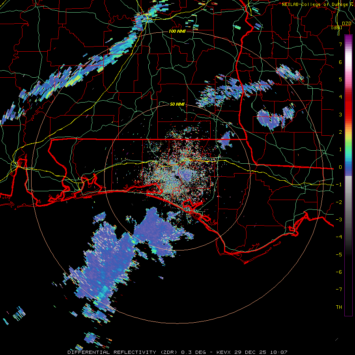Click the 'KEVX' radar site identifier
The image size is (355, 355).
tap(224, 352)
